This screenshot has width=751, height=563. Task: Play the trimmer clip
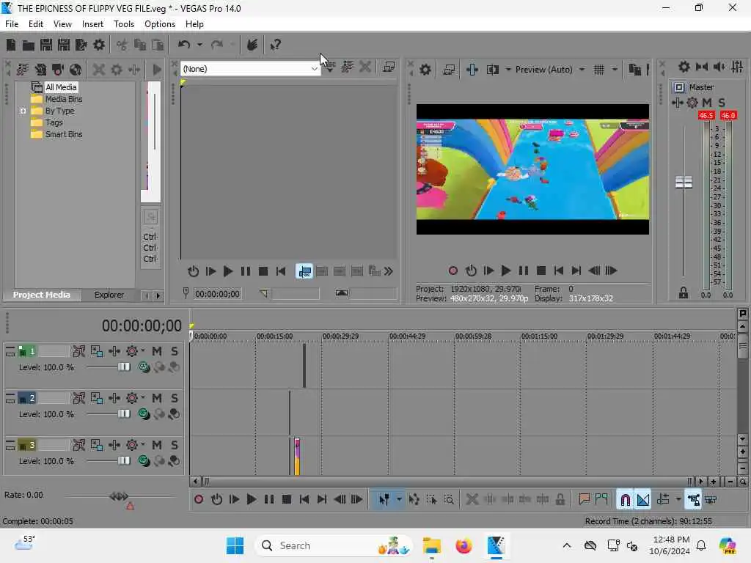tap(228, 271)
